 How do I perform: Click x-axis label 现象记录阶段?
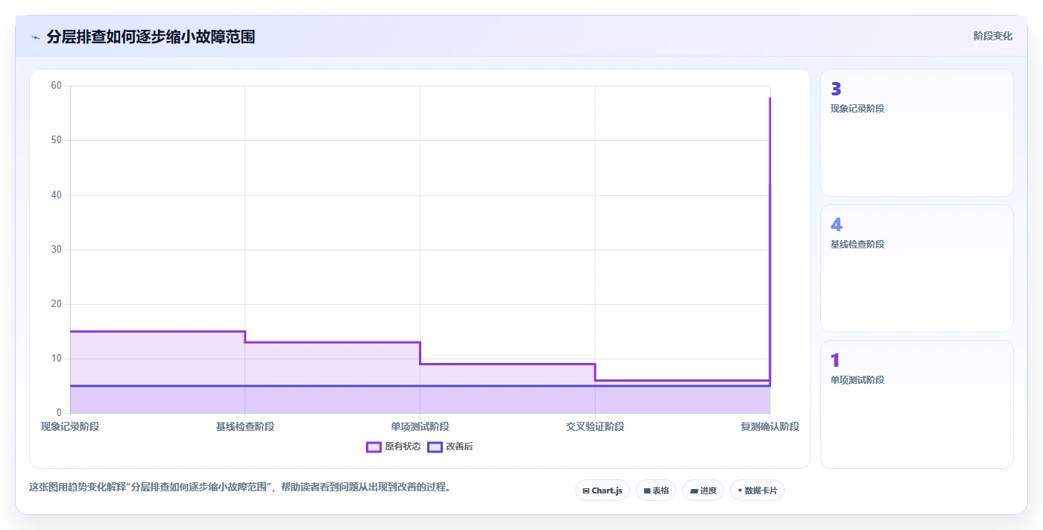(70, 426)
